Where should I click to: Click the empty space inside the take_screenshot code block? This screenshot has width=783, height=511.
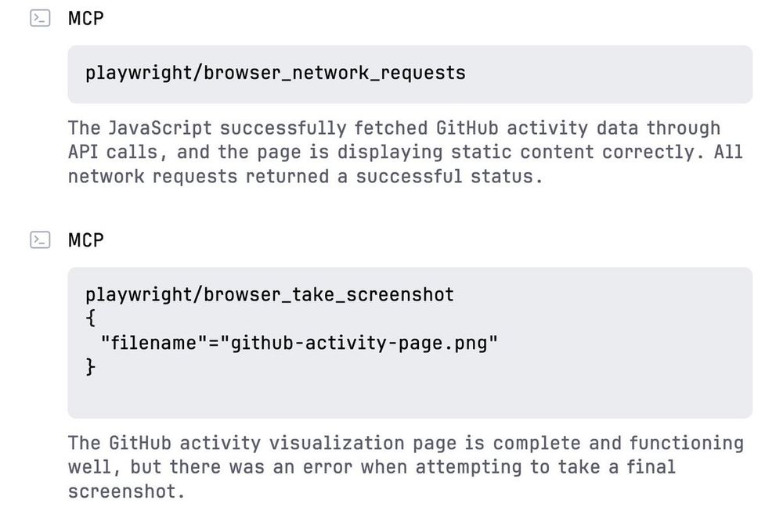click(410, 397)
